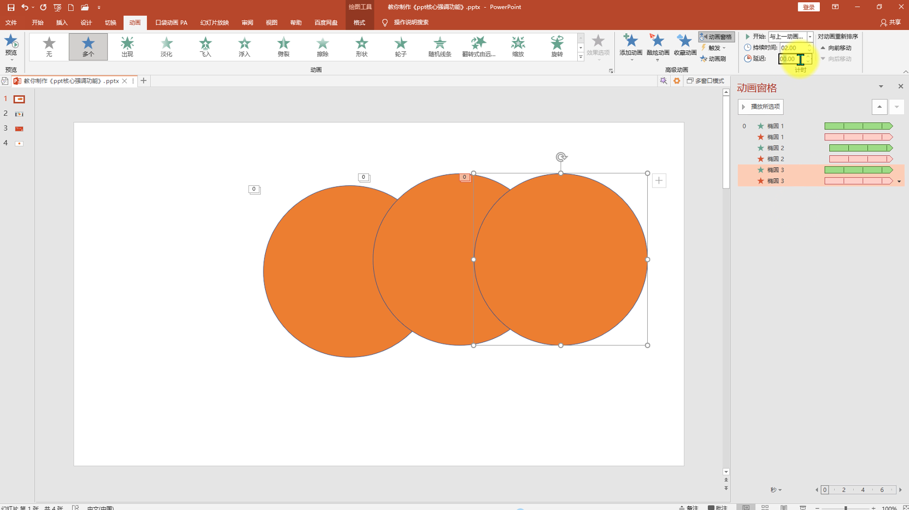The image size is (909, 510).
Task: Toggle Comments (批注) in status bar
Action: (x=718, y=507)
